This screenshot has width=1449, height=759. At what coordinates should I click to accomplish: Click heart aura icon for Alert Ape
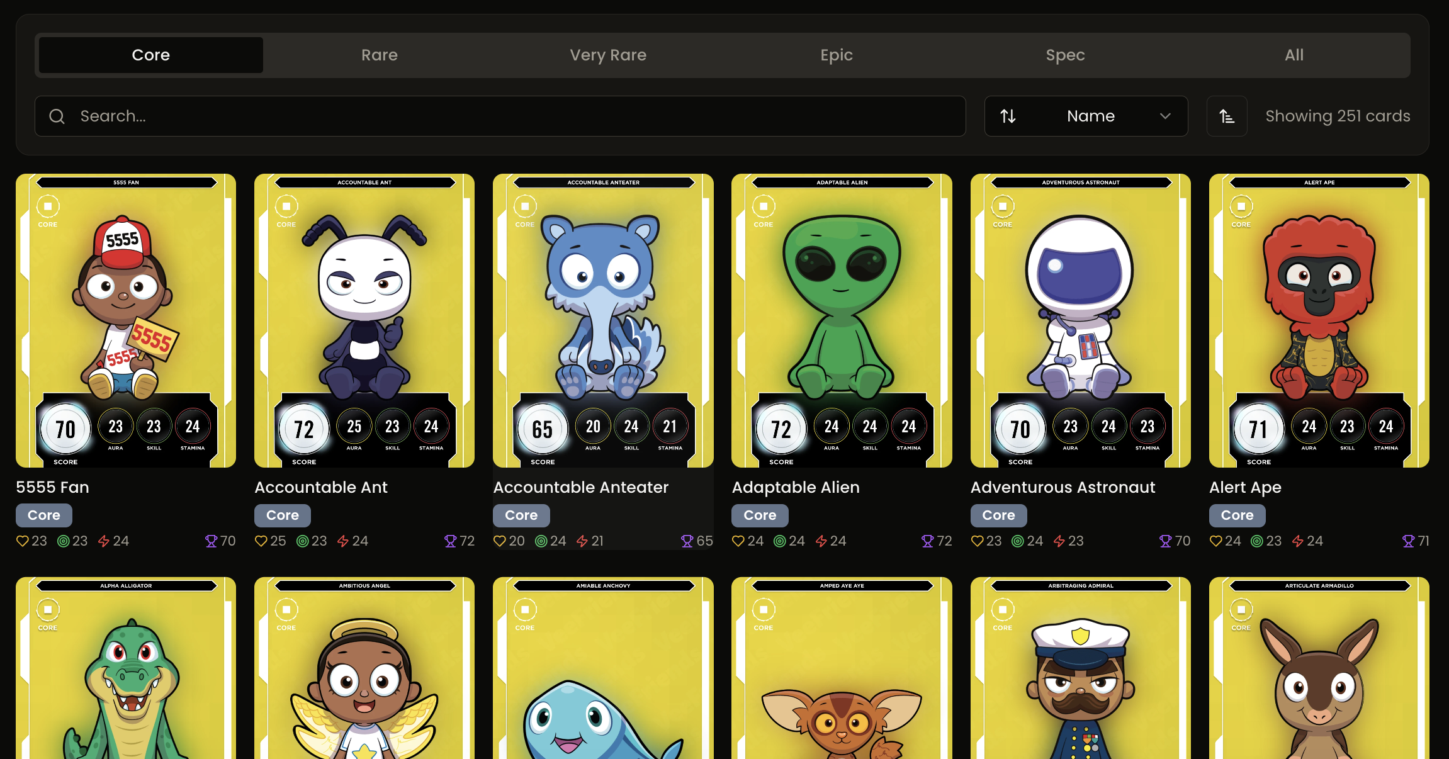(1216, 541)
